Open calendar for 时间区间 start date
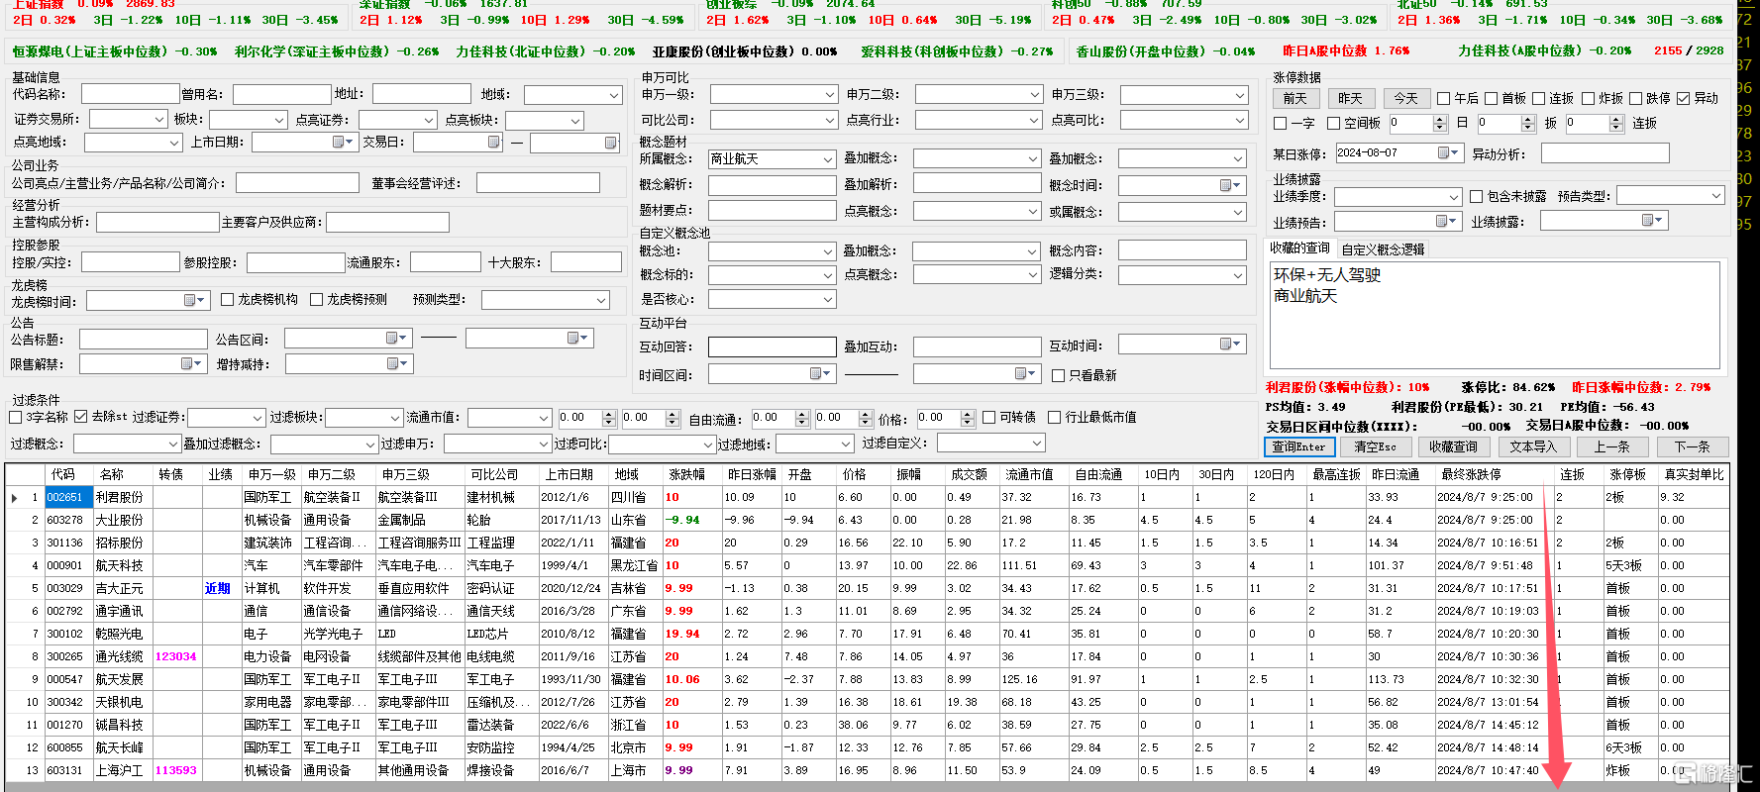Screen dimensions: 1760x792 click(x=820, y=374)
